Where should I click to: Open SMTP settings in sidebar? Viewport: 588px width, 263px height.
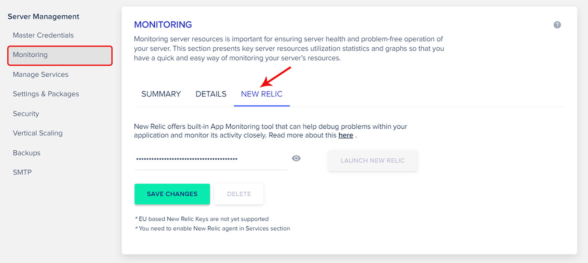click(x=22, y=172)
